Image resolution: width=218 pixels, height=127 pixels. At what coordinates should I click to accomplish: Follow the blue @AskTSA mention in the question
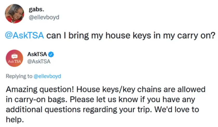(24, 36)
